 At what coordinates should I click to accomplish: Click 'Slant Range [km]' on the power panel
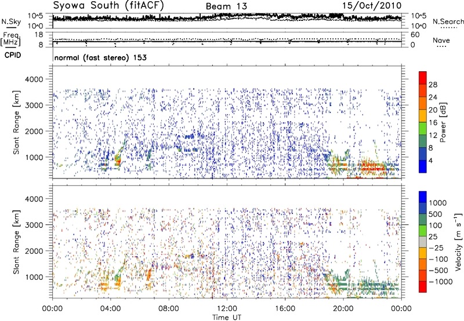click(16, 122)
